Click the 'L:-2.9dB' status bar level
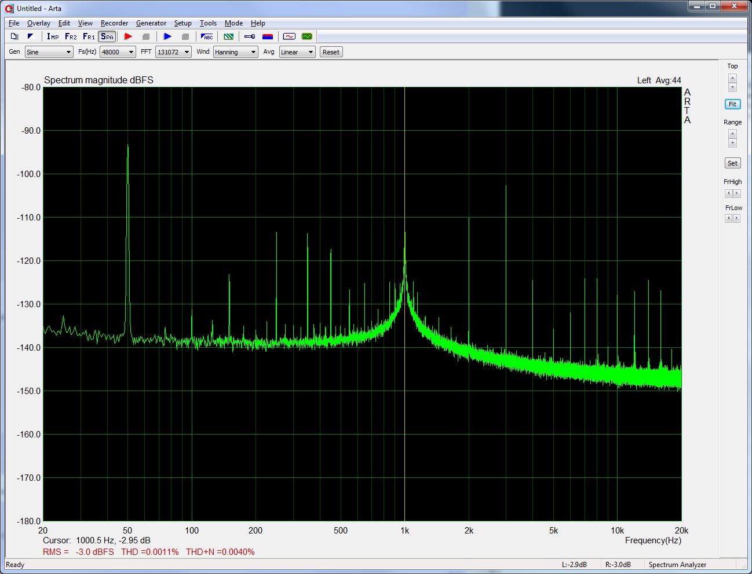Screen dimensions: 752x574 point(574,565)
